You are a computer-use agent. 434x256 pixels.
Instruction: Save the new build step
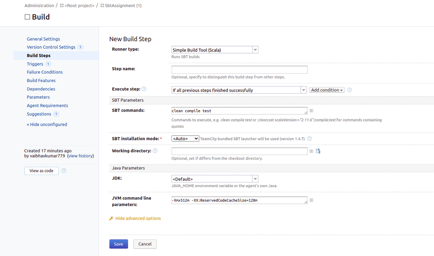pyautogui.click(x=118, y=244)
